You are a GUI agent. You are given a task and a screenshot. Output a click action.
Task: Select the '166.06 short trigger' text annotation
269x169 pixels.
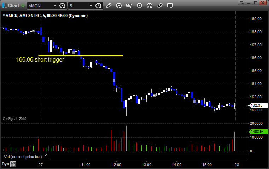point(40,59)
